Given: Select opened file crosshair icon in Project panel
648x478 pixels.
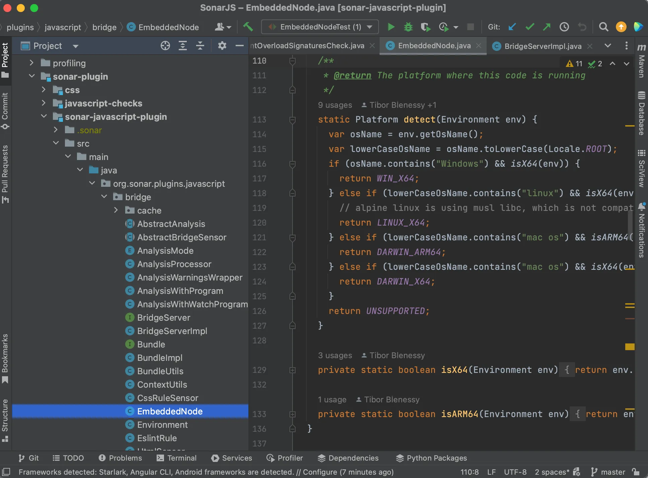Looking at the screenshot, I should click(165, 46).
